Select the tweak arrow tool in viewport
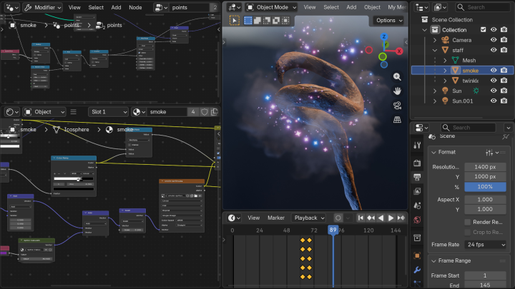515x289 pixels. (234, 21)
